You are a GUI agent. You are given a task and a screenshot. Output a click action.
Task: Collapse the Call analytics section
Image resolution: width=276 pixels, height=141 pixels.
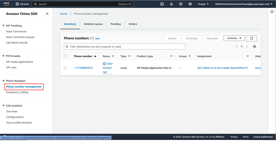4,106
